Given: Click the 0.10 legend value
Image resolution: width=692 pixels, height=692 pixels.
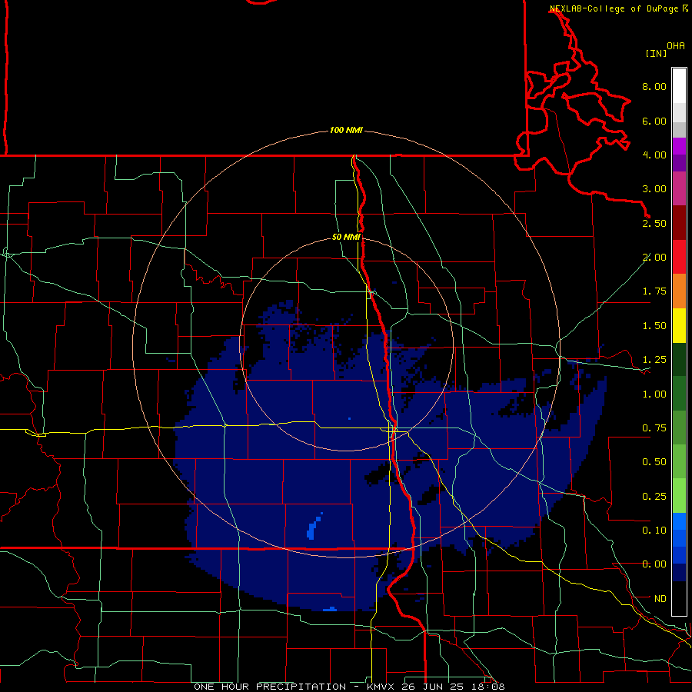Looking at the screenshot, I should coord(654,531).
